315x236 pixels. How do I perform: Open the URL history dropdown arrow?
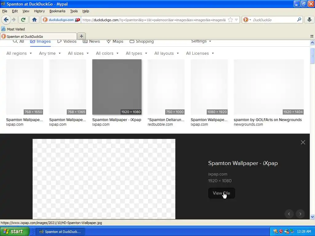tap(237, 20)
